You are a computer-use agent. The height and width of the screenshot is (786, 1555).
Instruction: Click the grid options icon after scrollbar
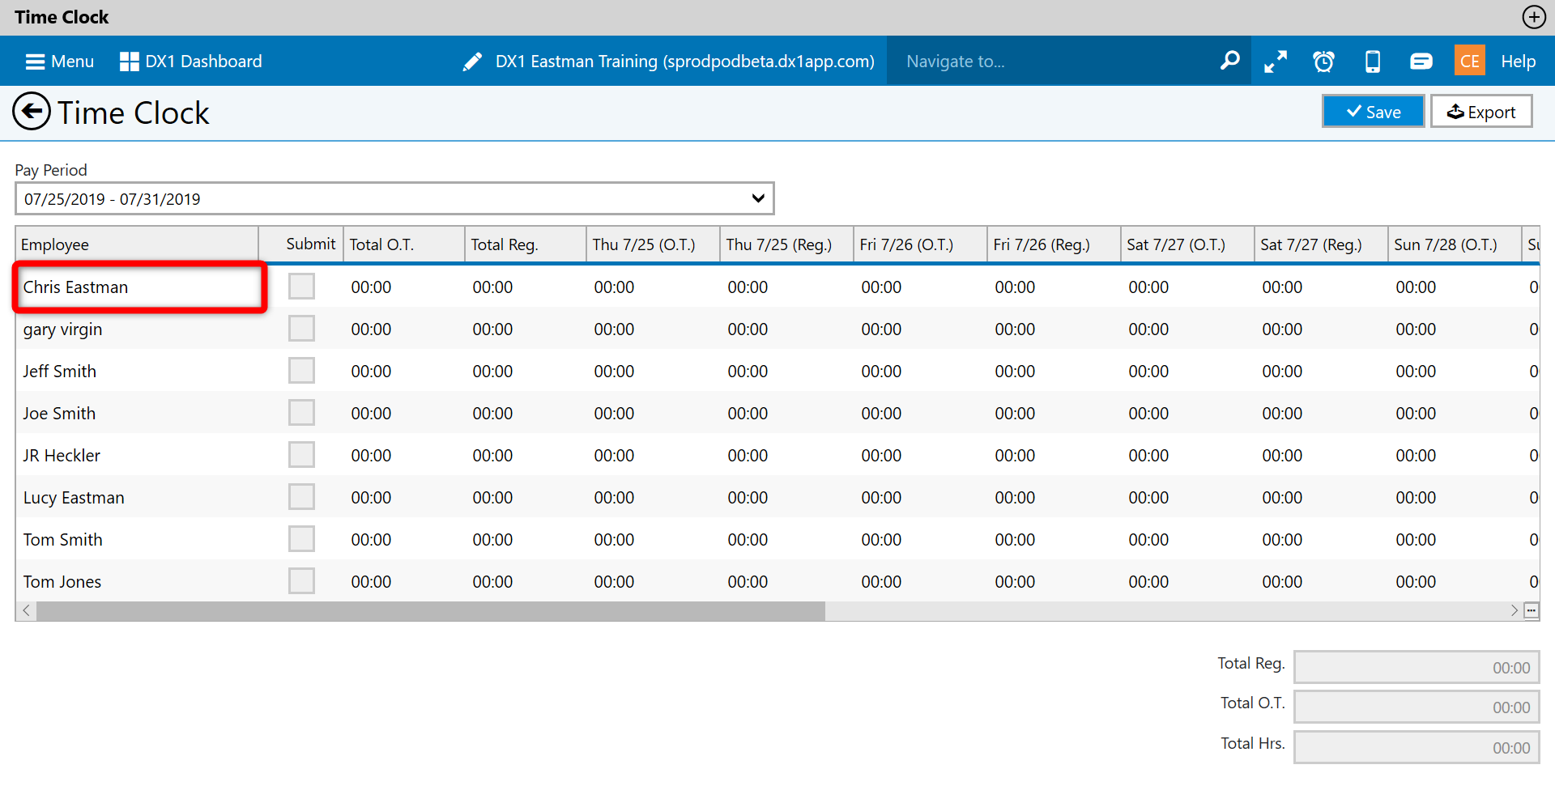[x=1532, y=610]
